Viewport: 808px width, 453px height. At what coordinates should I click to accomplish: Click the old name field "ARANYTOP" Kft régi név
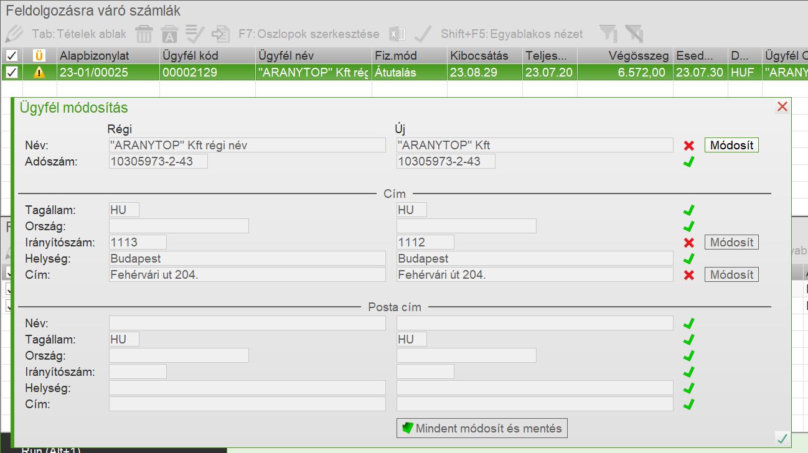247,146
